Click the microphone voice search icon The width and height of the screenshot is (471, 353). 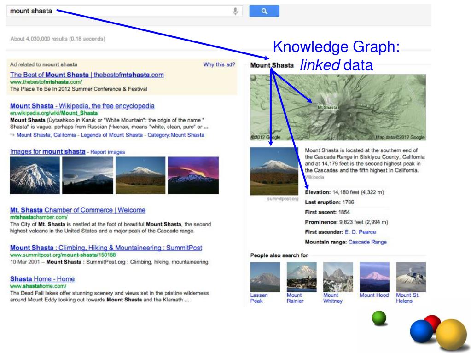pos(235,11)
